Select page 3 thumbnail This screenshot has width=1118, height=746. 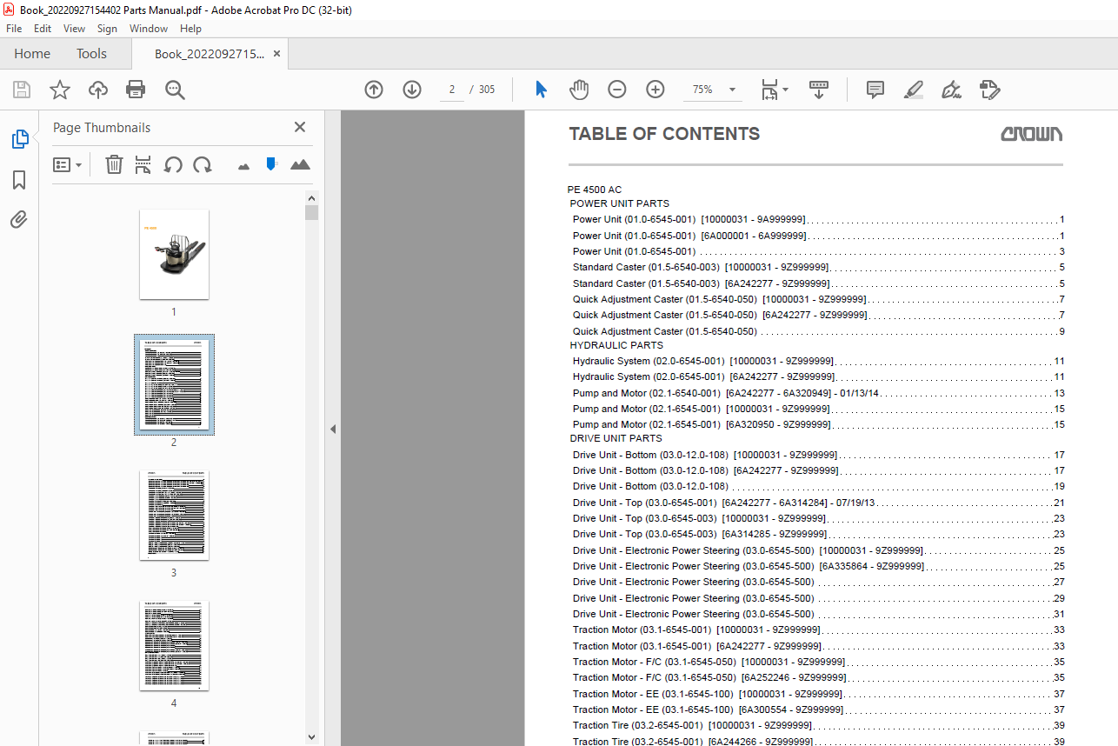click(174, 516)
